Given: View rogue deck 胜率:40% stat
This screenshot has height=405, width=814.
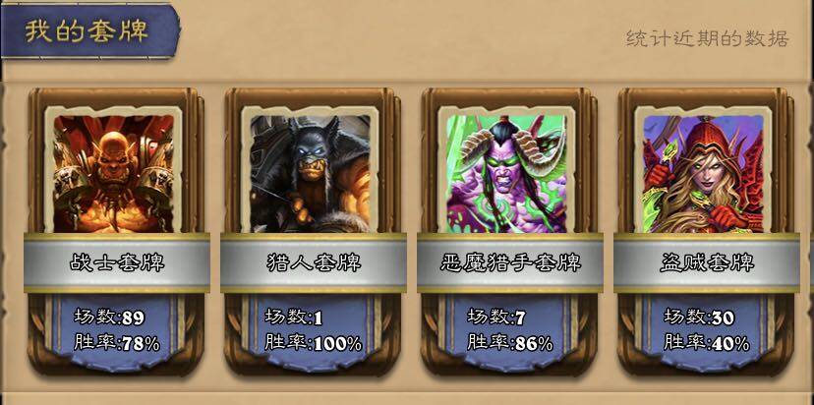Looking at the screenshot, I should click(x=707, y=343).
